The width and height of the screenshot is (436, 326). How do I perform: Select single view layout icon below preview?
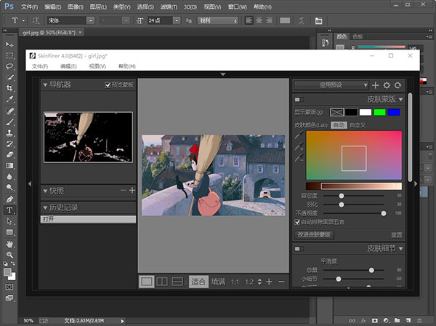coord(147,282)
